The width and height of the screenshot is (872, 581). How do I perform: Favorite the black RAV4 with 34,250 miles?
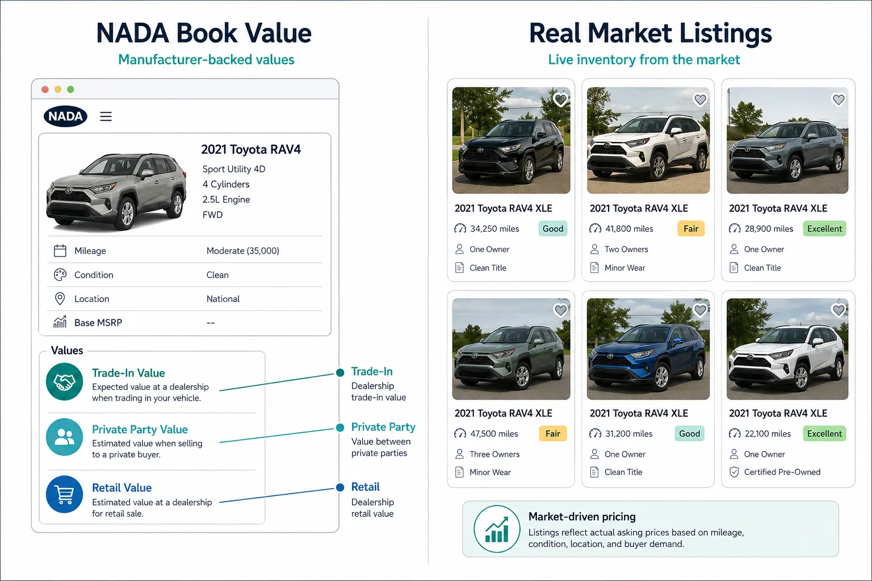pos(561,100)
